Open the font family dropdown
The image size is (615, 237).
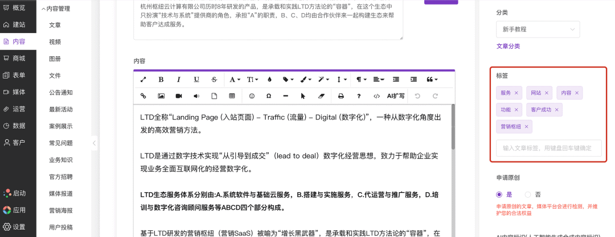click(x=235, y=80)
